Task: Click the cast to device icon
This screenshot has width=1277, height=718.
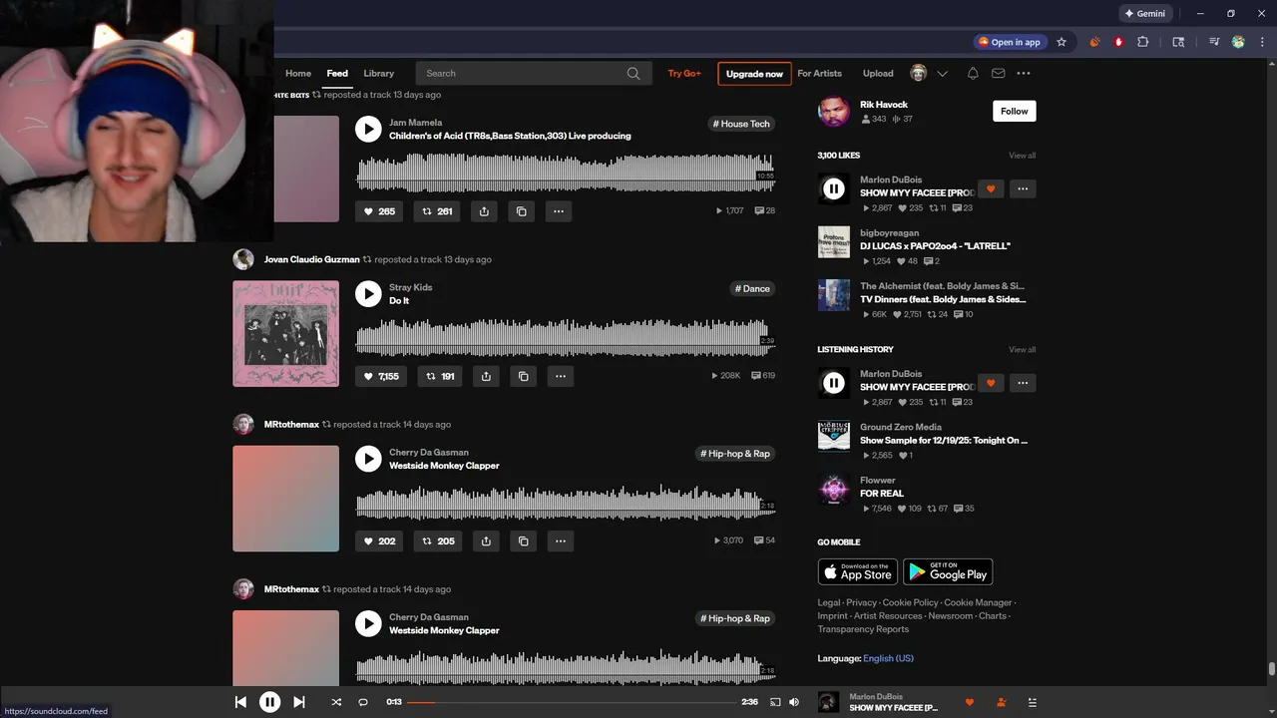Action: [x=775, y=702]
